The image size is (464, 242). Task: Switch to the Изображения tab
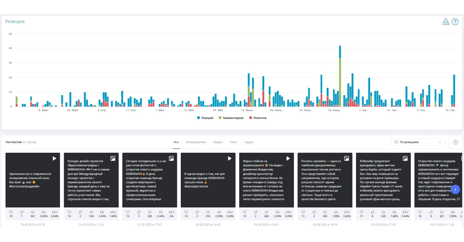pyautogui.click(x=196, y=142)
